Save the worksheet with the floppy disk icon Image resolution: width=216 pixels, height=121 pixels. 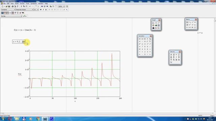coord(9,6)
